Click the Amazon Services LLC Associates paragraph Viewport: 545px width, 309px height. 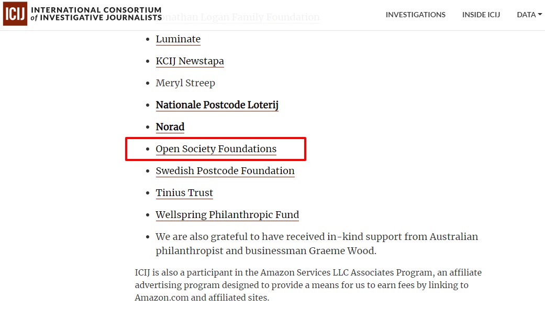308,285
